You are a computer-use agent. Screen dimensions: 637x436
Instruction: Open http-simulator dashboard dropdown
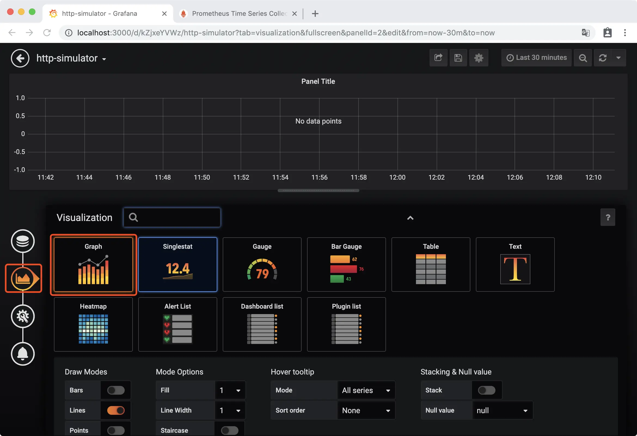(x=72, y=58)
